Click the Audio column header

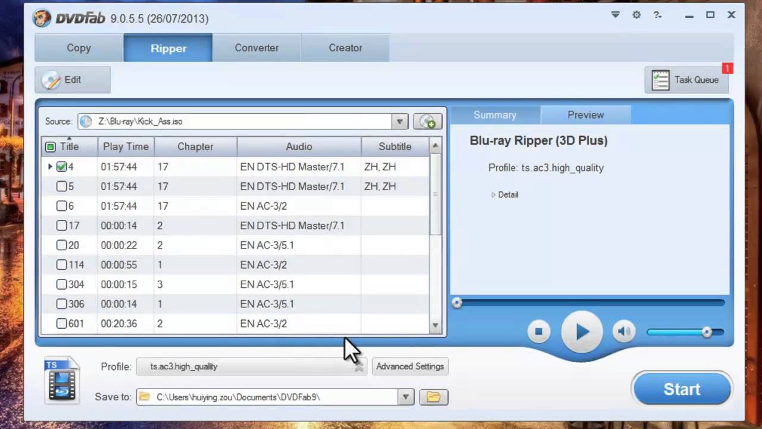click(299, 147)
